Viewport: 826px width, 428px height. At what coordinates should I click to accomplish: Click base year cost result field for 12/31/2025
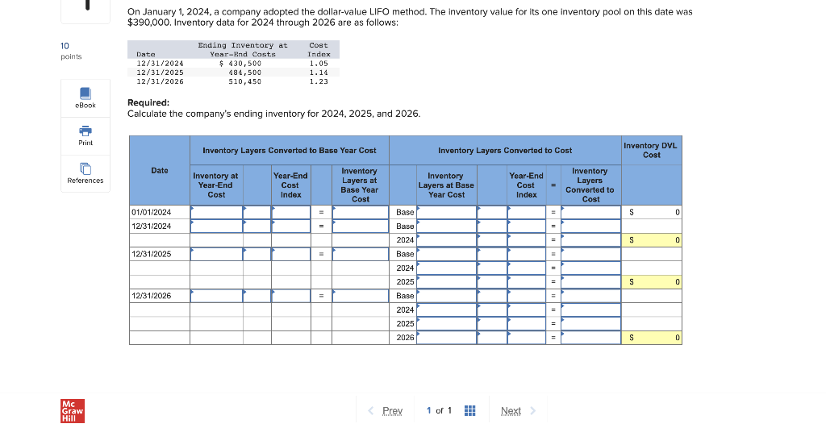(x=361, y=254)
